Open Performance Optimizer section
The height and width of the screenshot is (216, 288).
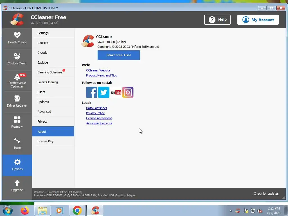[x=17, y=81]
